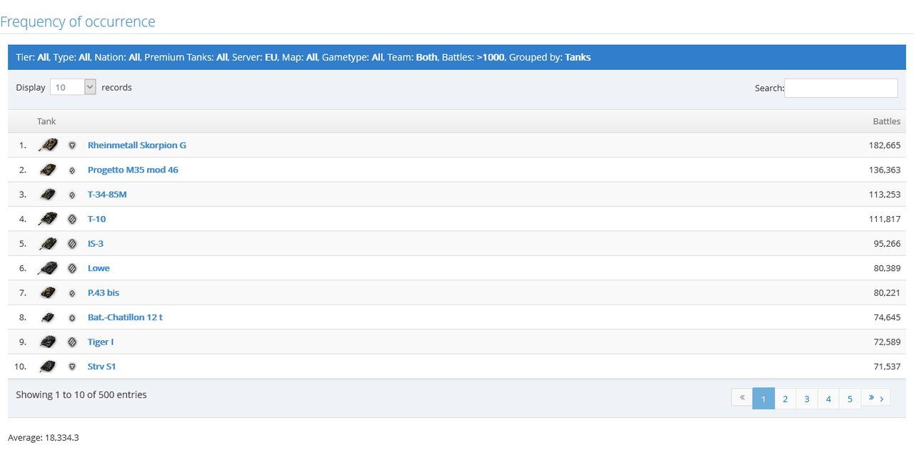Click the Strv S1 tank thumbnail icon
The width and height of the screenshot is (914, 450).
pyautogui.click(x=49, y=367)
